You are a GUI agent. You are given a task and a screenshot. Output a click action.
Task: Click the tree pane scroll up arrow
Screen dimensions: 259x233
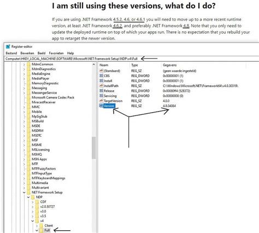(x=94, y=65)
